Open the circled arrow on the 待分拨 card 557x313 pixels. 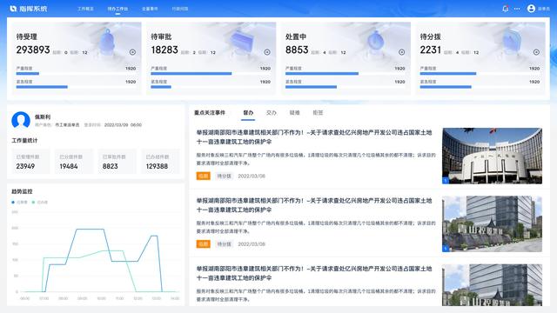[536, 52]
